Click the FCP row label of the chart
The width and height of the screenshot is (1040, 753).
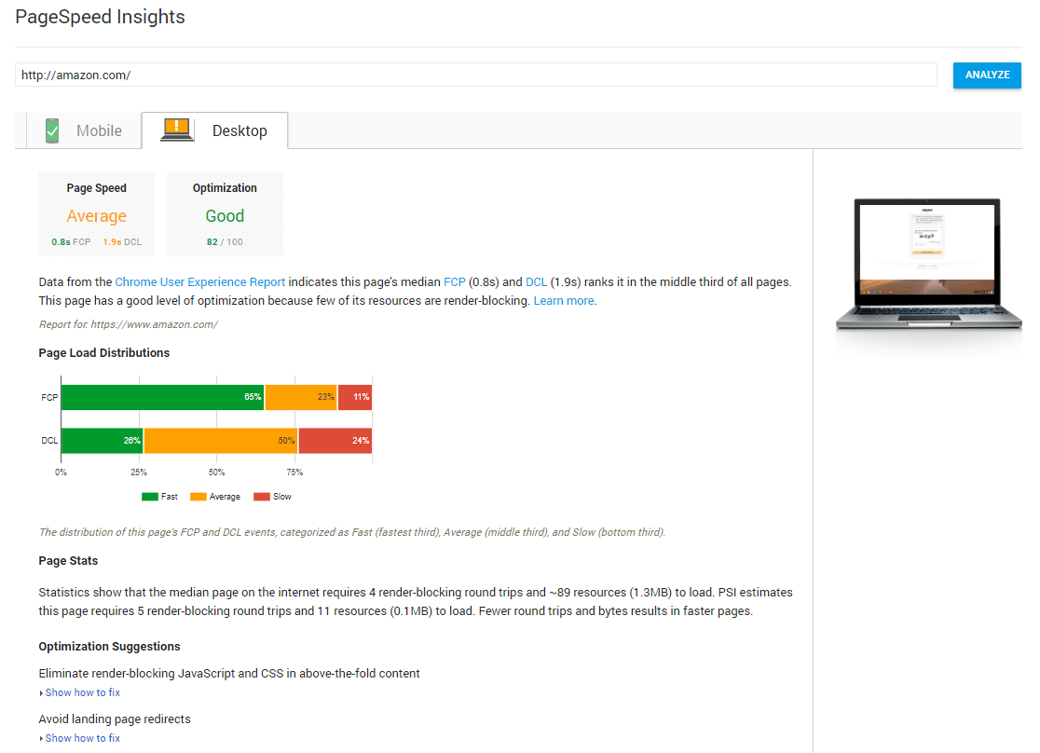click(x=49, y=397)
